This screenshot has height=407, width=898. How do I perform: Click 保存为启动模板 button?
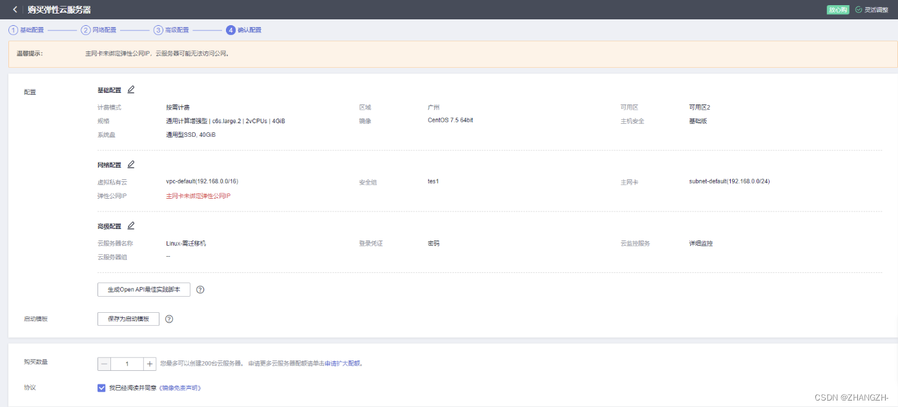[x=128, y=319]
